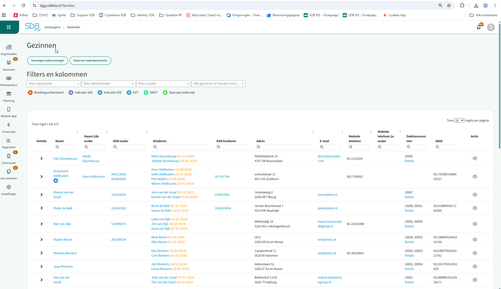This screenshot has width=501, height=289.
Task: Open Maarten Benders family link
Action: click(x=65, y=253)
